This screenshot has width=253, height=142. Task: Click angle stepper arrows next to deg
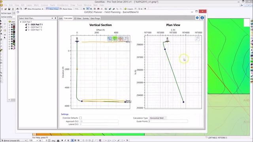point(49,140)
